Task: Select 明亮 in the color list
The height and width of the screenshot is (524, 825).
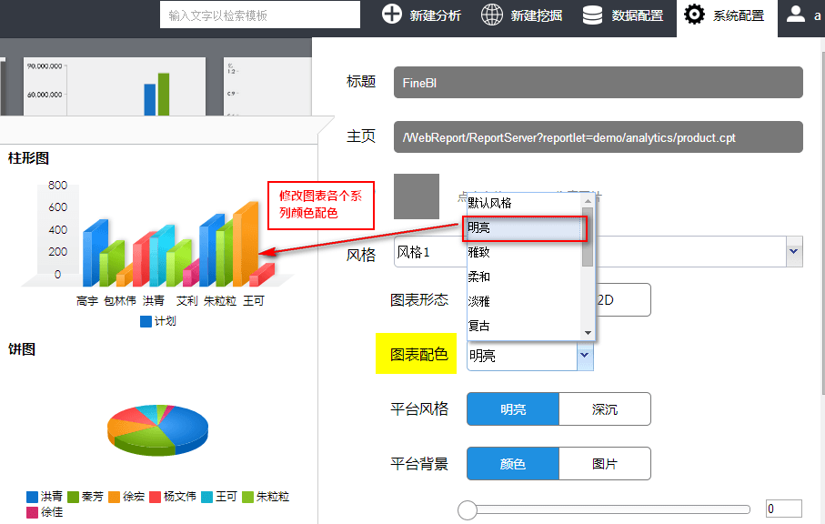Action: tap(523, 227)
